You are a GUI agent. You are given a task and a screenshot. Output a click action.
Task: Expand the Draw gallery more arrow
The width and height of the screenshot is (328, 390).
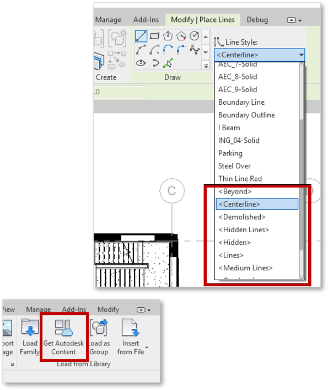pos(206,66)
